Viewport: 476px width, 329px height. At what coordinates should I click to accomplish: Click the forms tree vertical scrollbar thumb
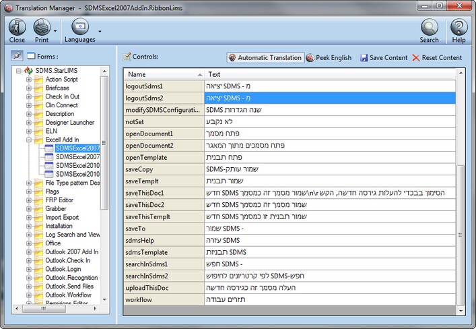click(104, 143)
